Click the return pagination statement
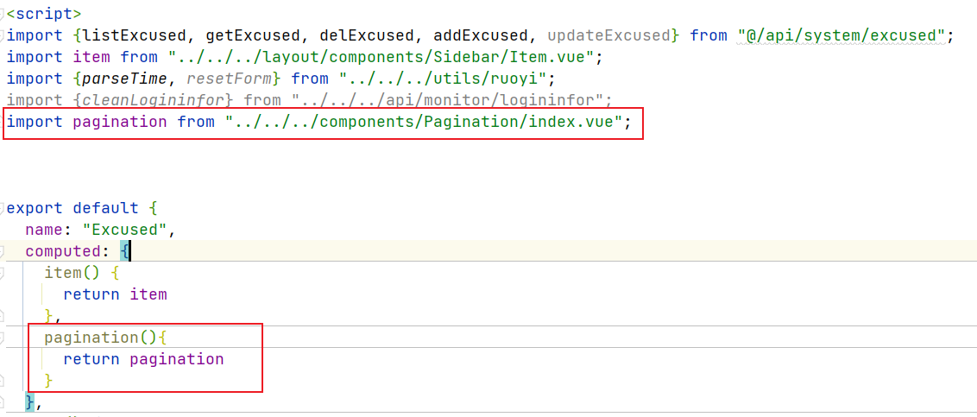977x417 pixels. point(143,359)
